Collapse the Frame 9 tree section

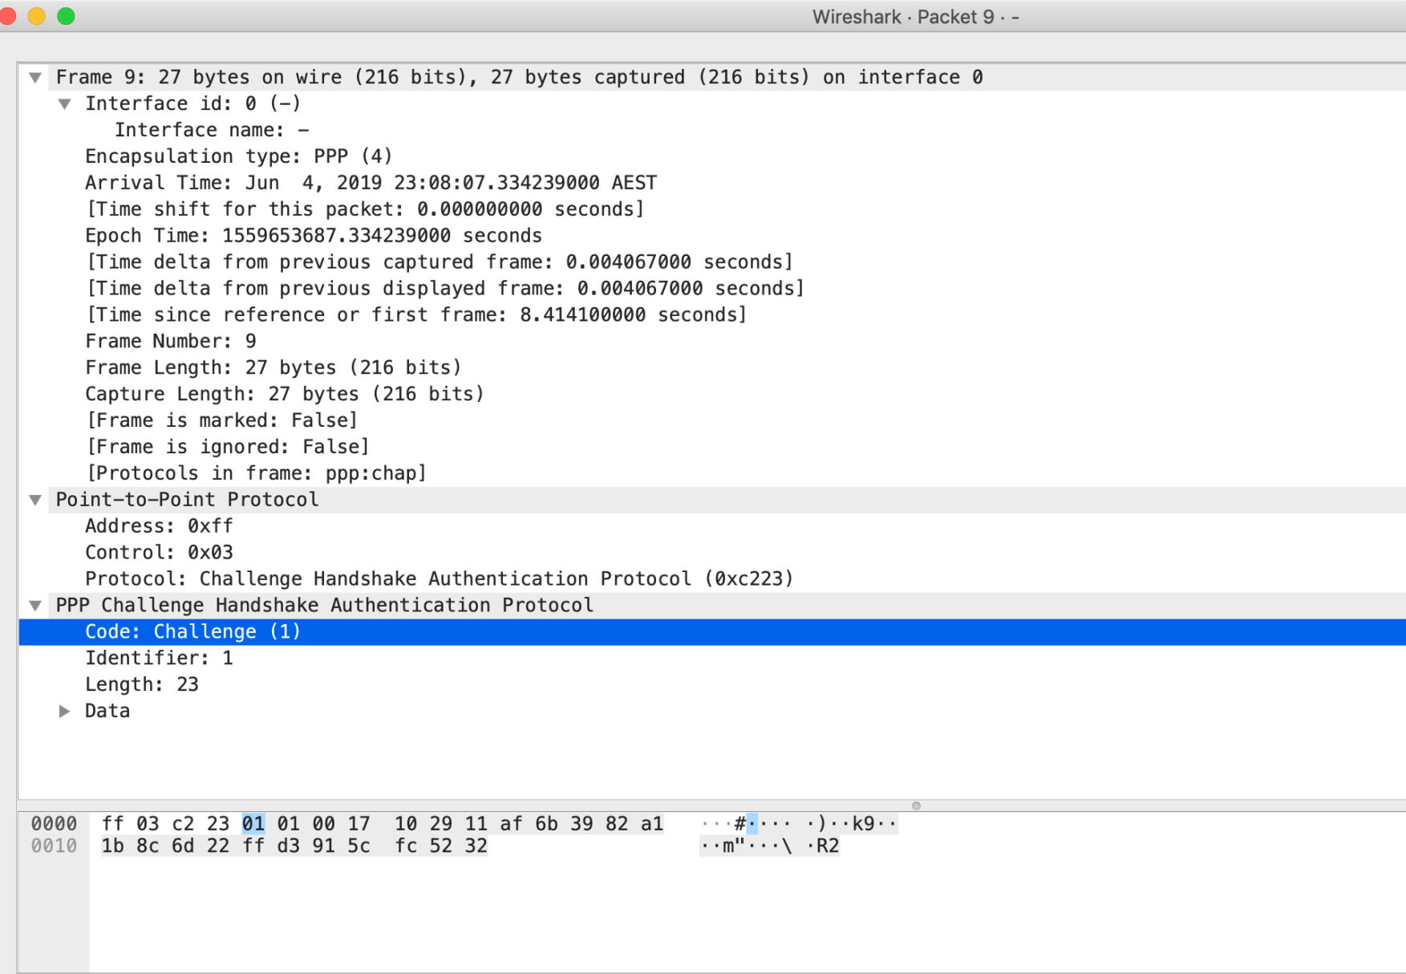(x=35, y=77)
